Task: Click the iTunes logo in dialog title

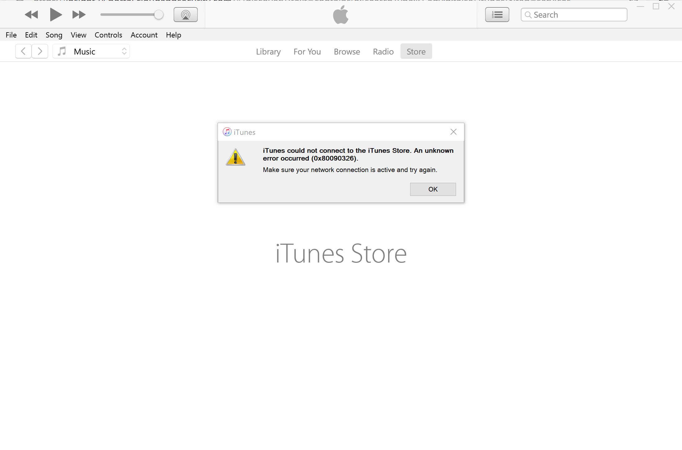Action: click(x=227, y=132)
